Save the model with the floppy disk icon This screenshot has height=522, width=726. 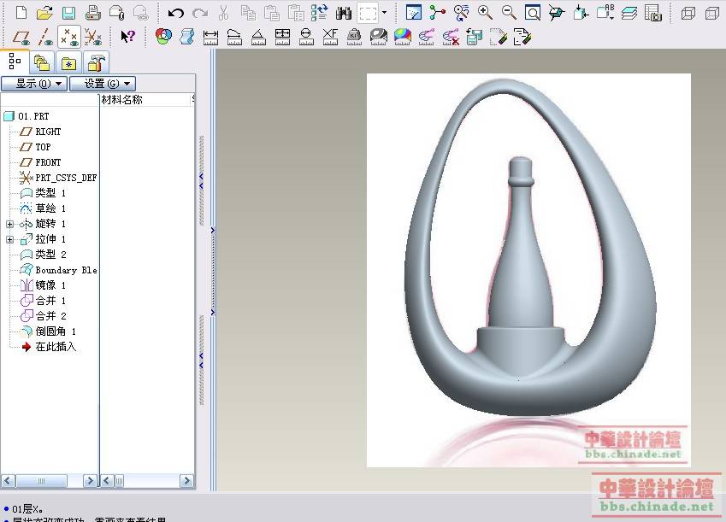click(x=69, y=13)
